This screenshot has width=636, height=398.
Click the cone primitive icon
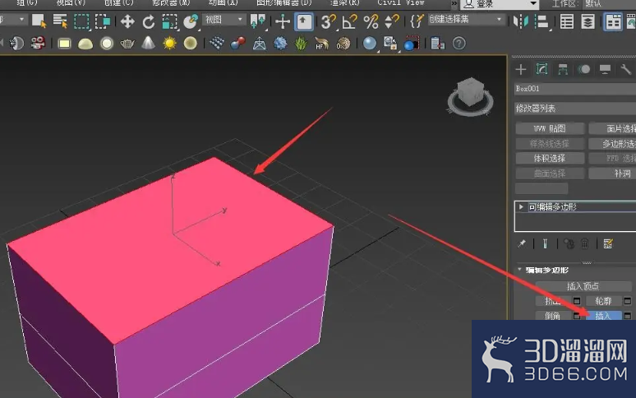click(149, 43)
